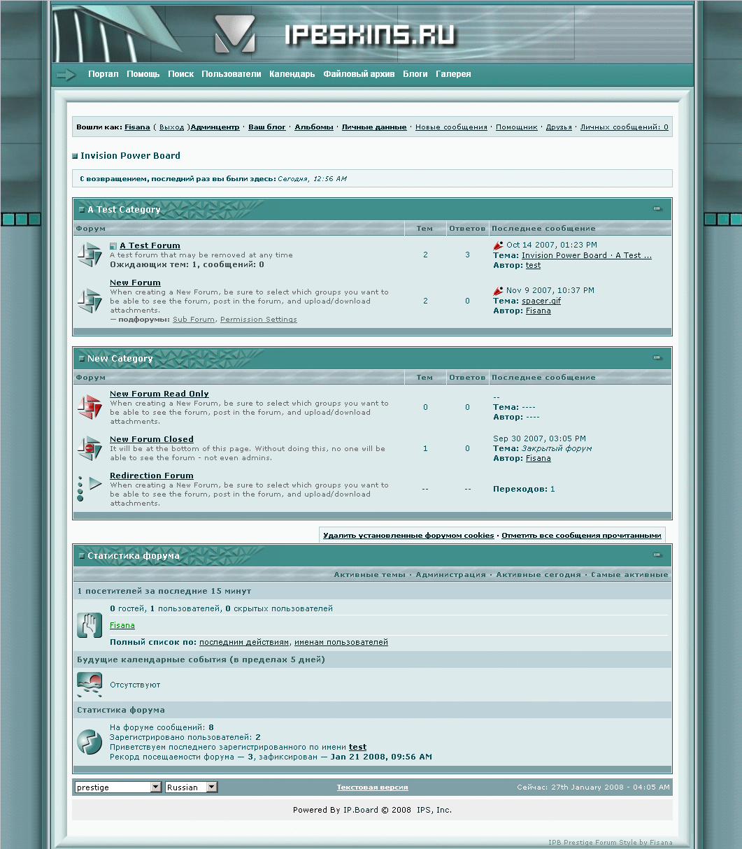Open the Russian language dropdown
This screenshot has height=849, width=742.
tap(211, 787)
